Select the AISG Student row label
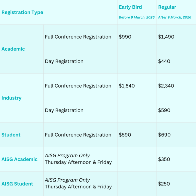Screen dimensions: 196x196 click(x=17, y=184)
